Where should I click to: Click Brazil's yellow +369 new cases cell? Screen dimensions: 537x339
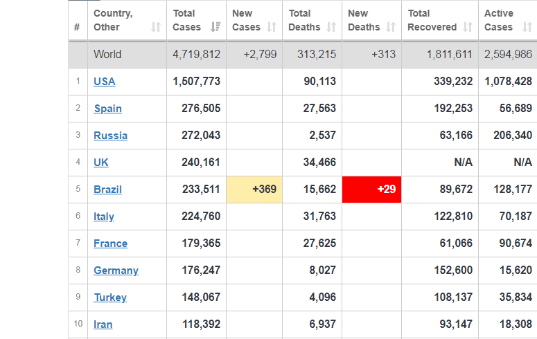point(254,190)
